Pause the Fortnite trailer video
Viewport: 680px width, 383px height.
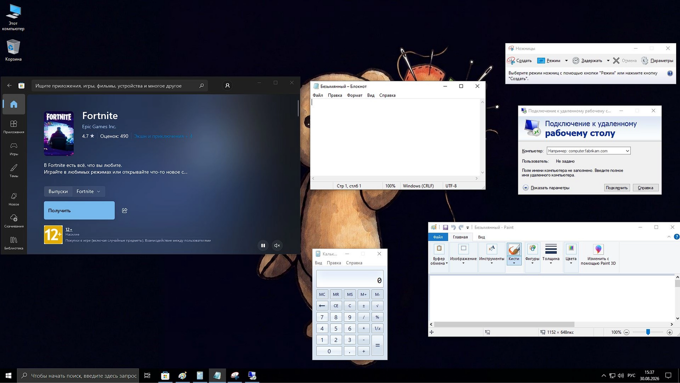[263, 245]
